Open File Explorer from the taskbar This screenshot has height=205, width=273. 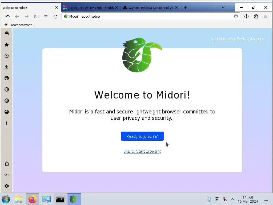coord(19,199)
